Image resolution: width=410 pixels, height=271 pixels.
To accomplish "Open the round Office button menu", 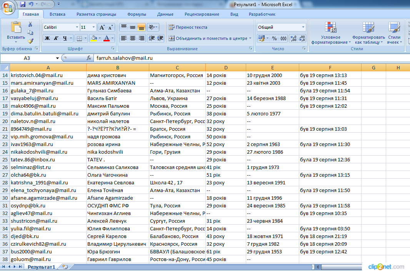I will [8, 7].
